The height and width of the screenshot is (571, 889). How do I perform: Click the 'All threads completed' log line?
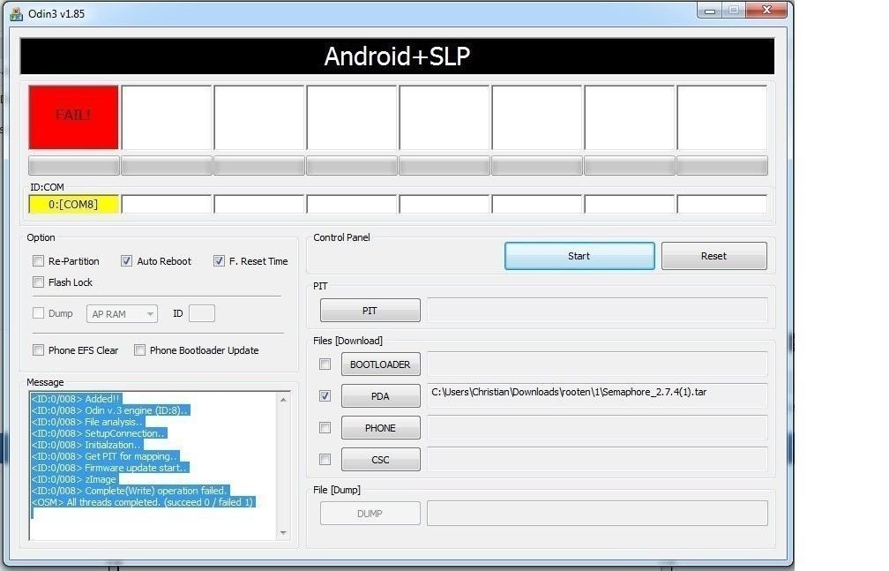(x=143, y=502)
